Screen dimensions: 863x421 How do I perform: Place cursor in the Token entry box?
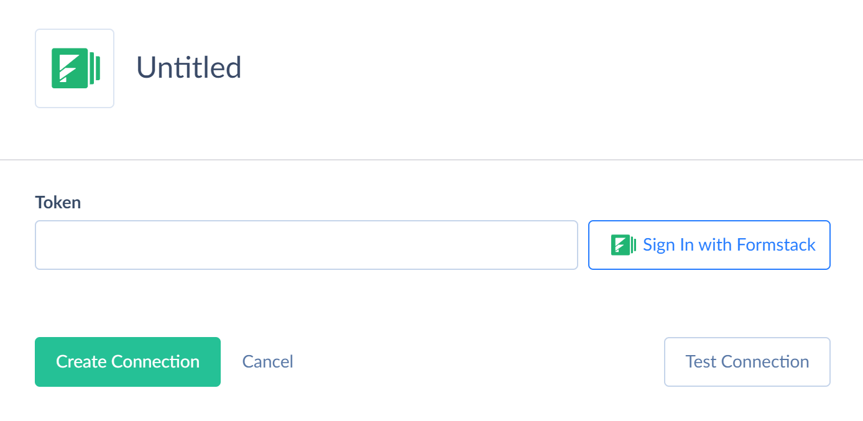306,245
